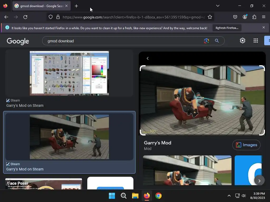Open the Firefox hamburger menu

[x=264, y=17]
